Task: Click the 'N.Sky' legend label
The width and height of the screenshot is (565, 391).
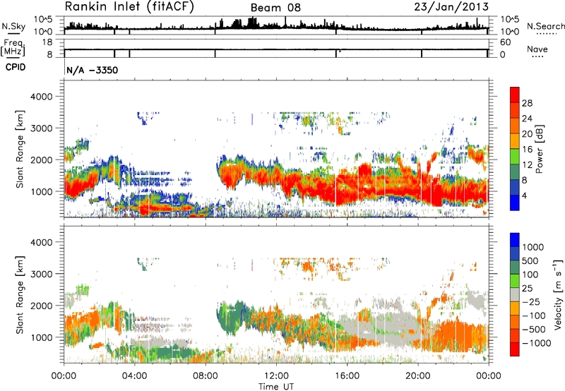Action: pos(13,26)
